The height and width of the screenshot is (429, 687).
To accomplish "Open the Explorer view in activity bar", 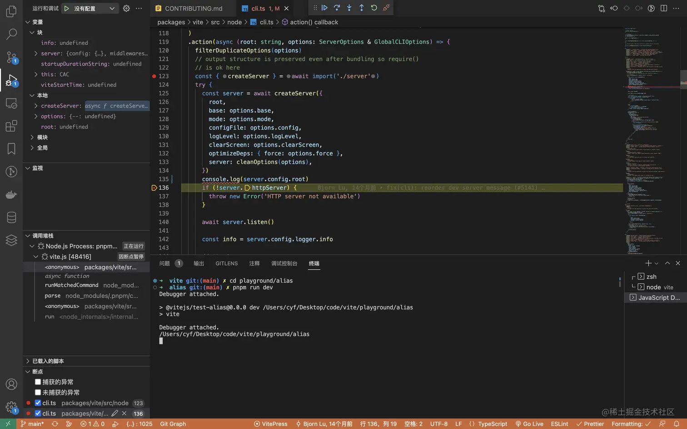I will pyautogui.click(x=11, y=11).
